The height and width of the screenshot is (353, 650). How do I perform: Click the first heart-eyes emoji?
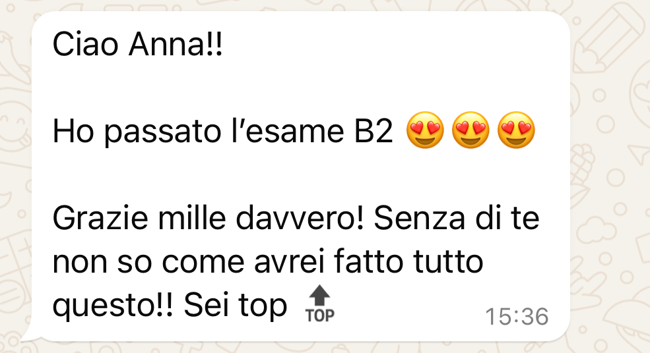click(425, 130)
